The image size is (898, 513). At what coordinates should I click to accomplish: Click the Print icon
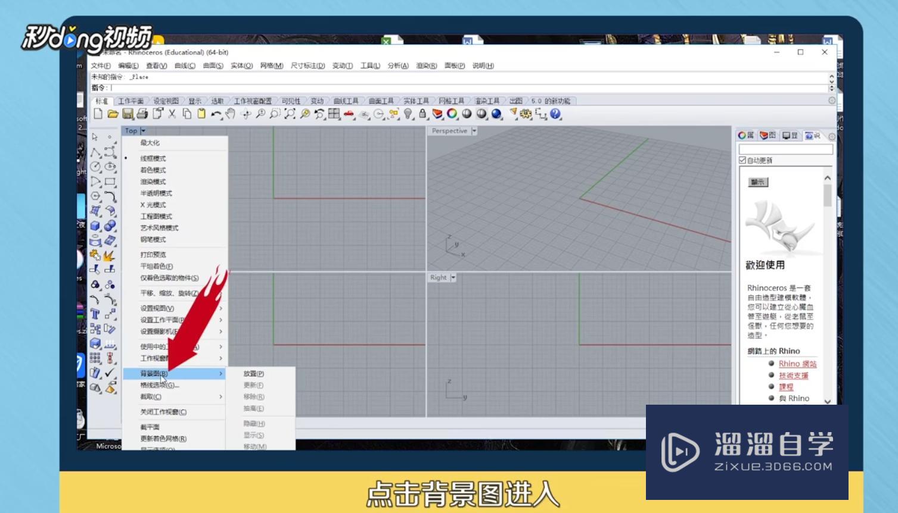click(x=142, y=114)
